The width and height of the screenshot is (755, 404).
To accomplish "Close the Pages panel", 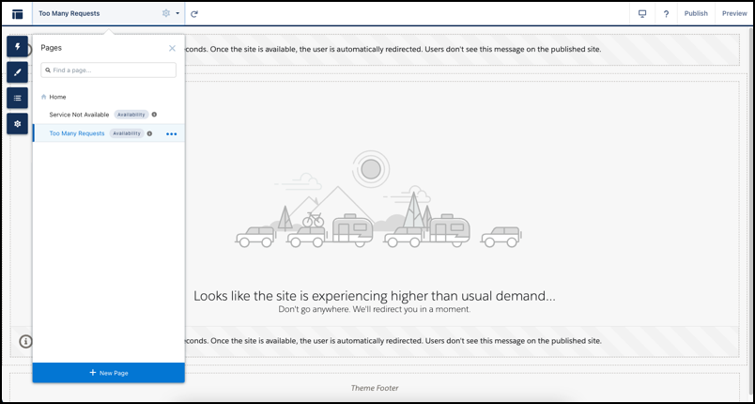I will coord(173,48).
